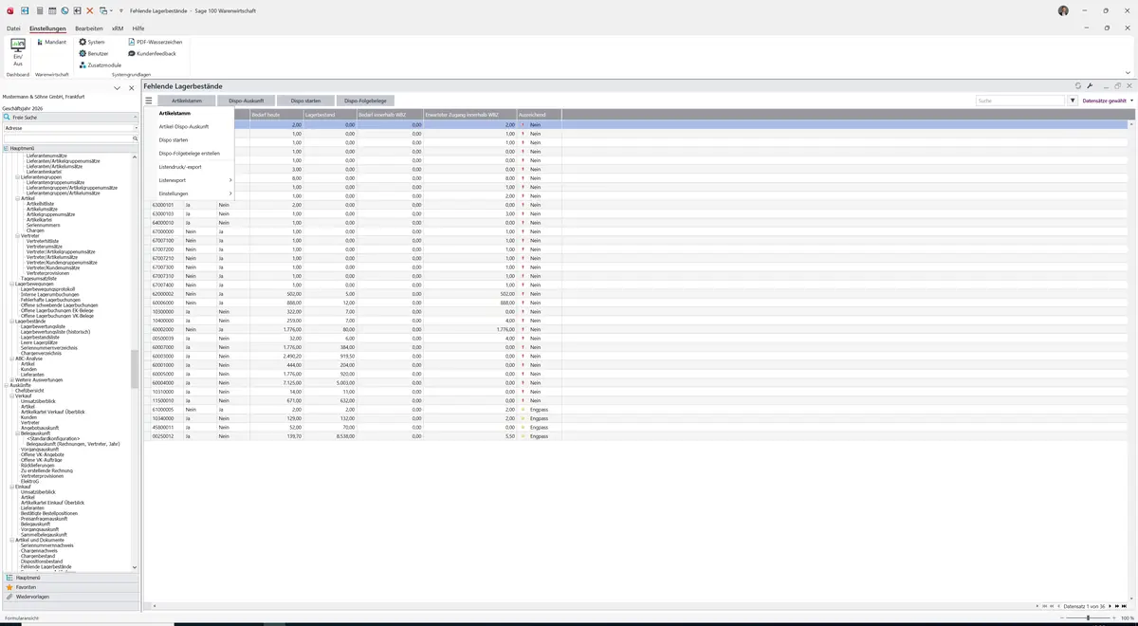Image resolution: width=1138 pixels, height=626 pixels.
Task: Expand the Einstellungen submenu in the context menu
Action: (195, 193)
